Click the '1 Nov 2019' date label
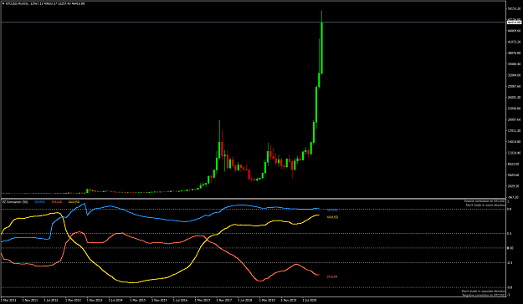The image size is (523, 304). coord(288,300)
